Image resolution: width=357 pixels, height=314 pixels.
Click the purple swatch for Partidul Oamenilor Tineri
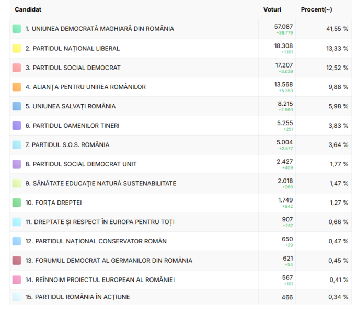pyautogui.click(x=17, y=126)
